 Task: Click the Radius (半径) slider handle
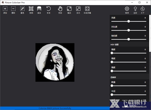112,94
